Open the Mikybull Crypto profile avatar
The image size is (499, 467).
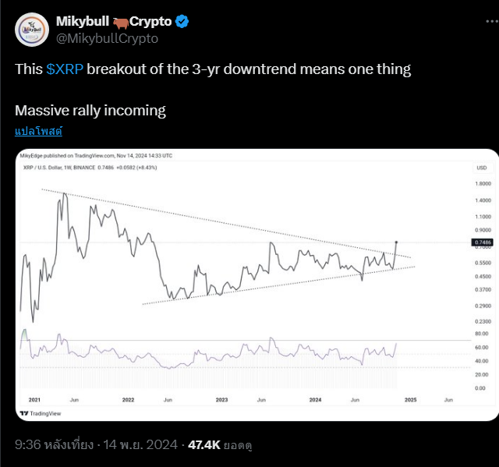click(x=32, y=30)
